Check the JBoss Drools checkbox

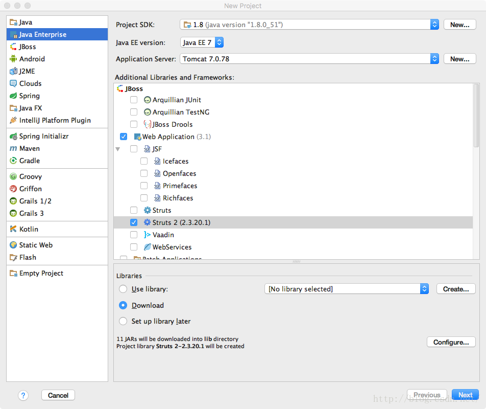coord(134,124)
